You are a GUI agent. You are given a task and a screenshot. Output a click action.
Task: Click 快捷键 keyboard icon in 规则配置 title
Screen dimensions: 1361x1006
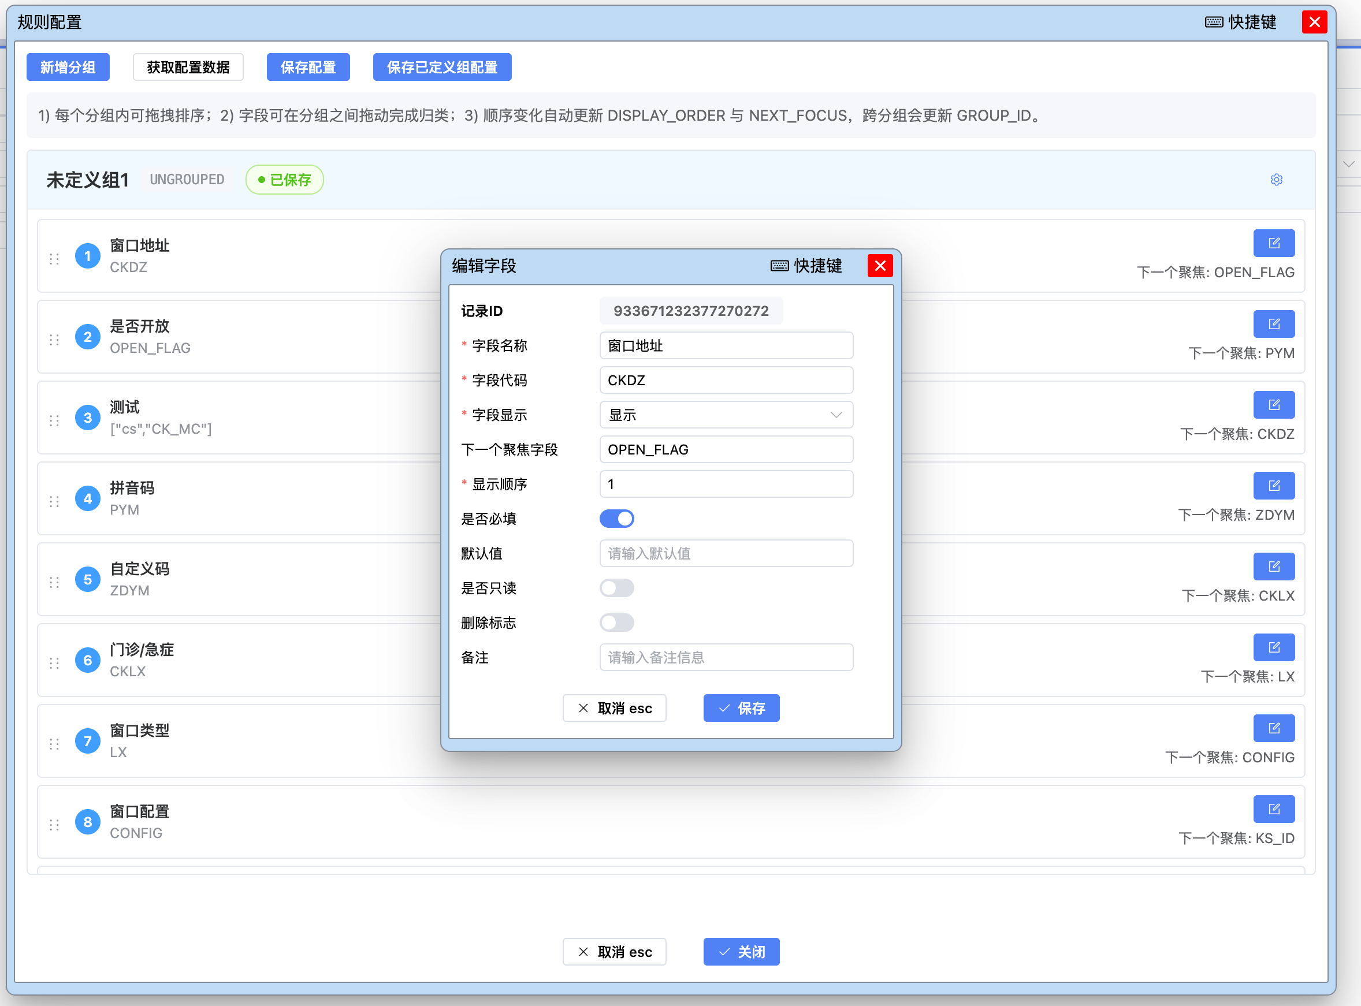1213,23
